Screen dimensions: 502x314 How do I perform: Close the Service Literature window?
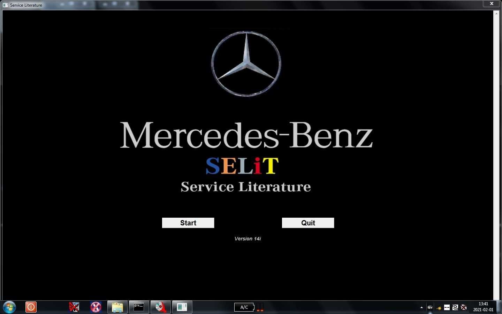(492, 3)
